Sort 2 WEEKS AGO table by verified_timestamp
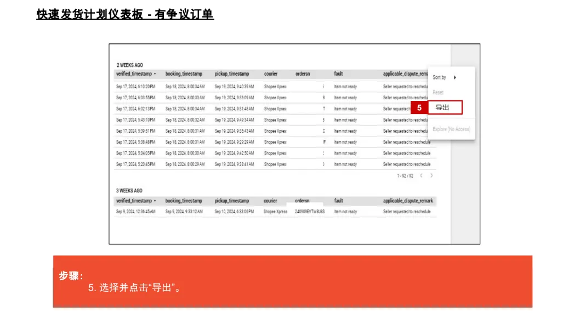586x329 pixels. click(x=136, y=74)
